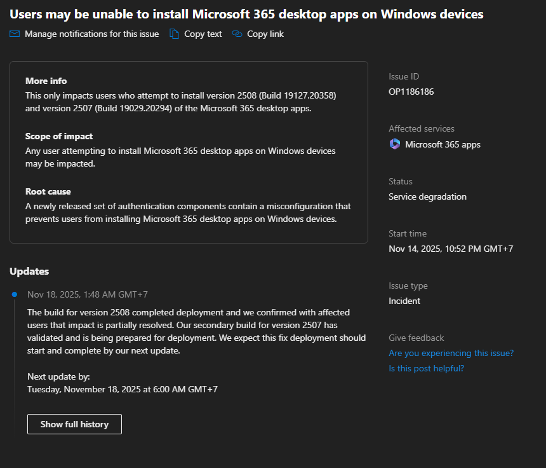Click the 'Issue type' label

(408, 286)
